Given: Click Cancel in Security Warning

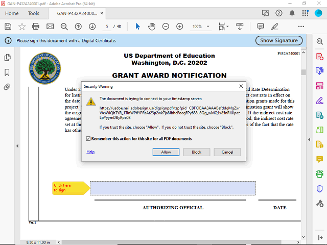Looking at the screenshot, I should point(227,152).
